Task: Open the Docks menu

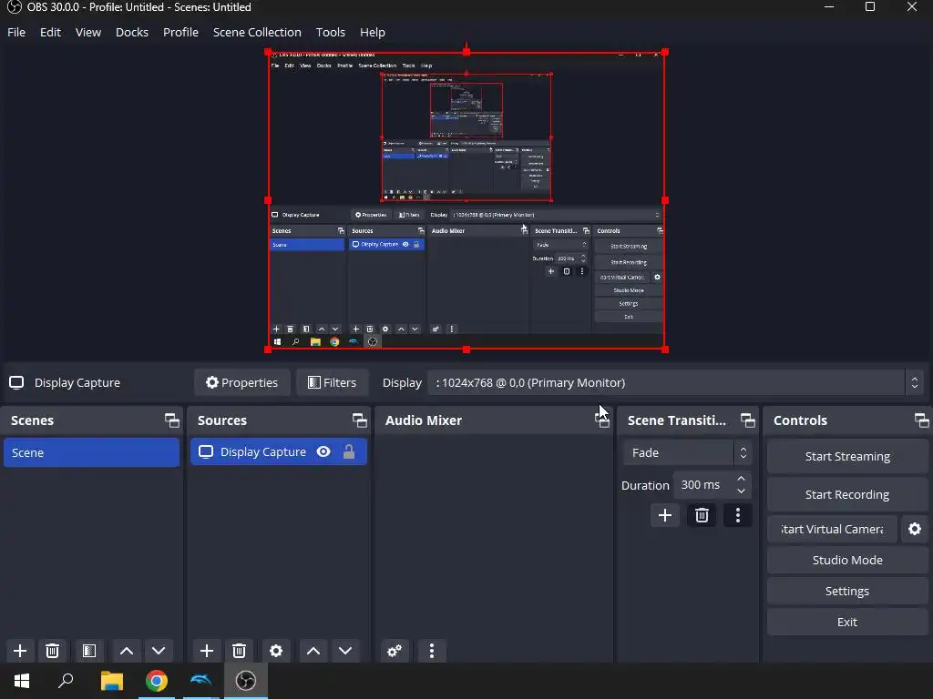Action: pyautogui.click(x=132, y=32)
